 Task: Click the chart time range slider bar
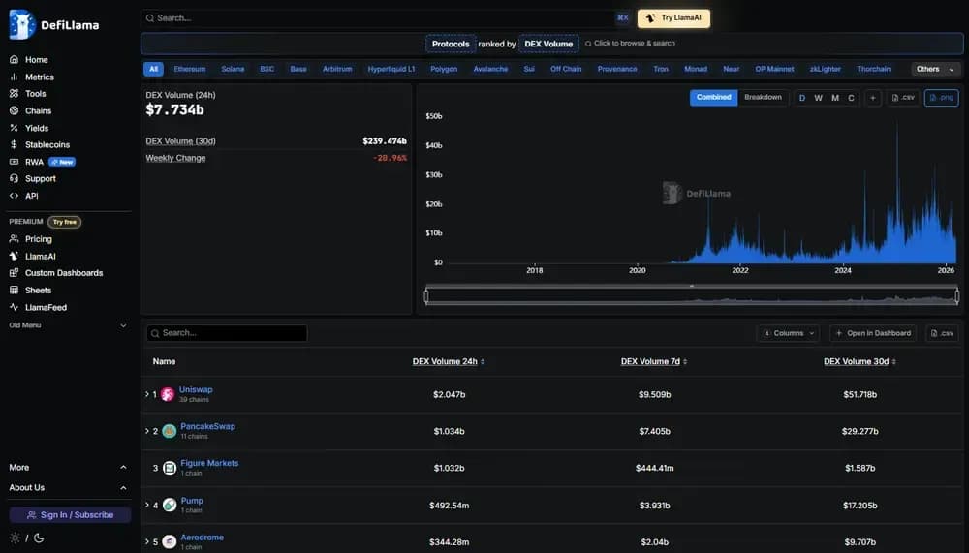691,296
